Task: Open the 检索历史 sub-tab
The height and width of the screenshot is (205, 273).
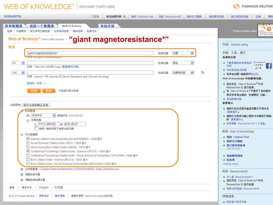Action: point(92,31)
